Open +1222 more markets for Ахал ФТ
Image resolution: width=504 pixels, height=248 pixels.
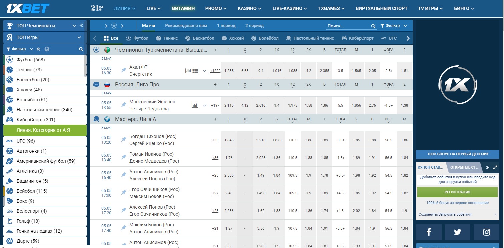click(215, 71)
